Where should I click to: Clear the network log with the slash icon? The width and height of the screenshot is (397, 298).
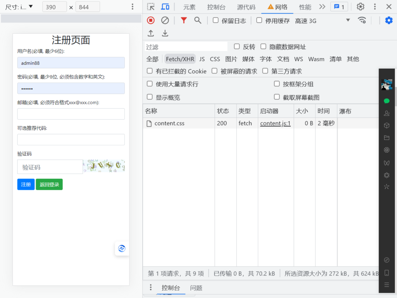point(164,20)
